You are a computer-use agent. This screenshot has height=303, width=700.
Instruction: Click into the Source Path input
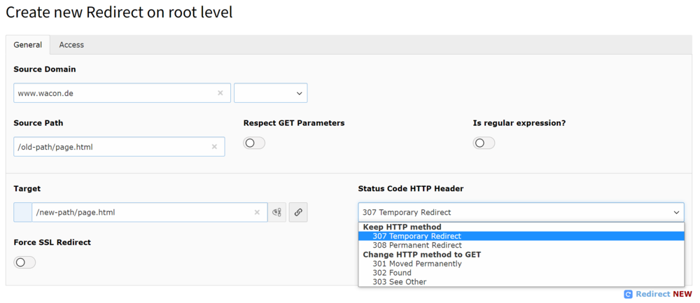(x=112, y=147)
